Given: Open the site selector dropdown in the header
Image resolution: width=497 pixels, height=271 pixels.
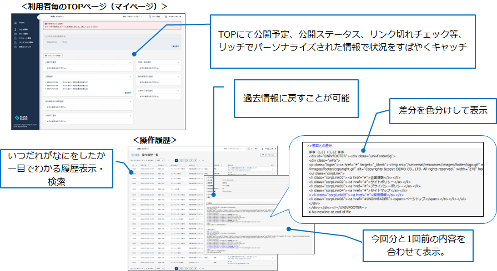Looking at the screenshot, I should point(132,17).
